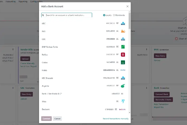Image resolution: width=187 pixels, height=125 pixels.
Task: Click Record transactions manually link
Action: pos(115,119)
